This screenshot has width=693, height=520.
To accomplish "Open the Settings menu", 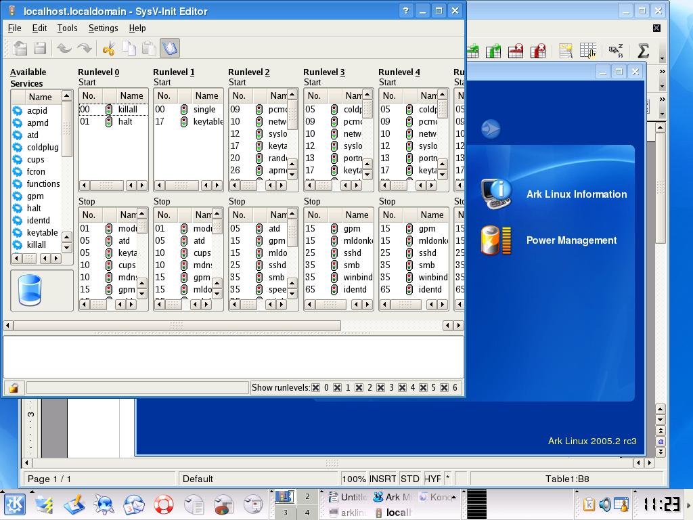I will pyautogui.click(x=103, y=28).
